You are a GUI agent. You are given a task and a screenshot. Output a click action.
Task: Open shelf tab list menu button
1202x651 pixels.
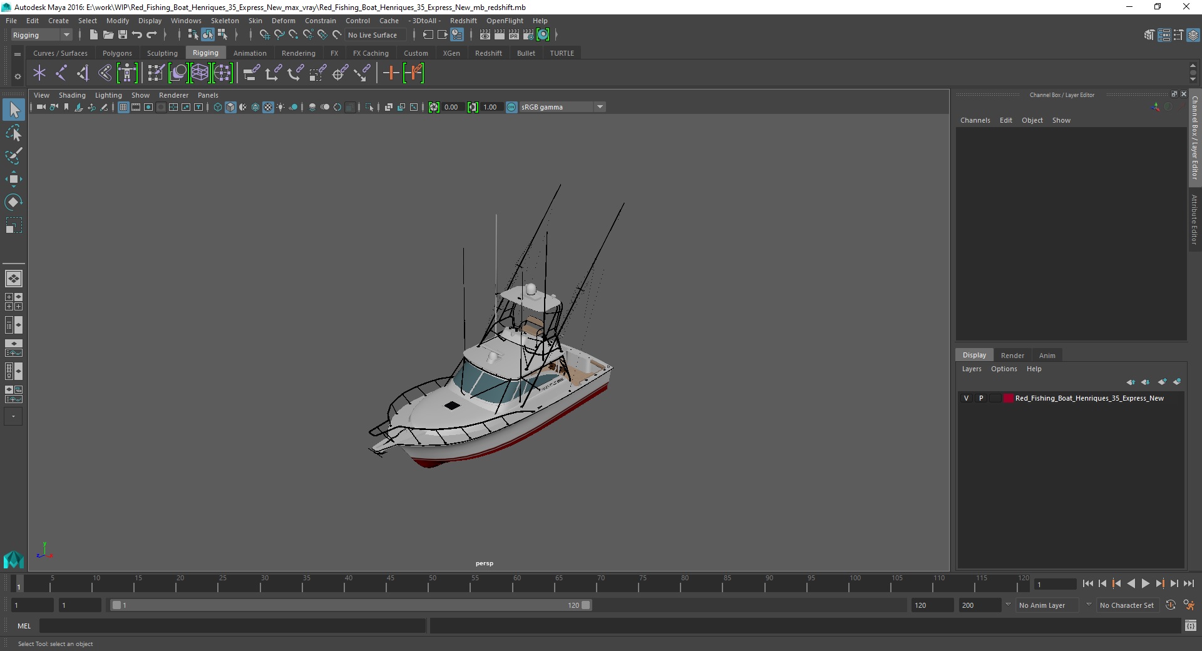tap(18, 54)
